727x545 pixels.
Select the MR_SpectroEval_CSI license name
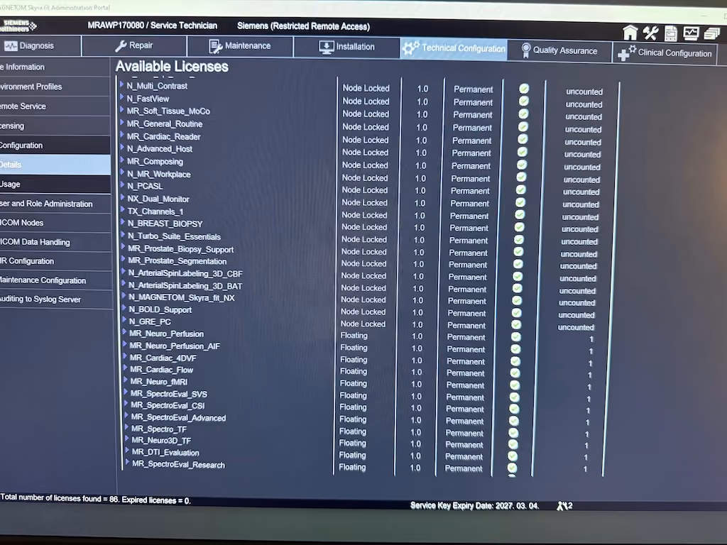coord(168,405)
